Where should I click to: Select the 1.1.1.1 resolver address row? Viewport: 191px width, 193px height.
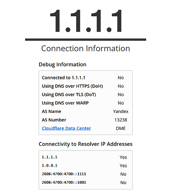click(85, 157)
